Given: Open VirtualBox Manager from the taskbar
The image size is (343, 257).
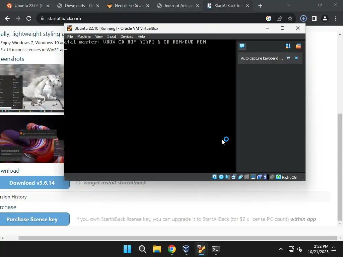Looking at the screenshot, I should point(186,249).
